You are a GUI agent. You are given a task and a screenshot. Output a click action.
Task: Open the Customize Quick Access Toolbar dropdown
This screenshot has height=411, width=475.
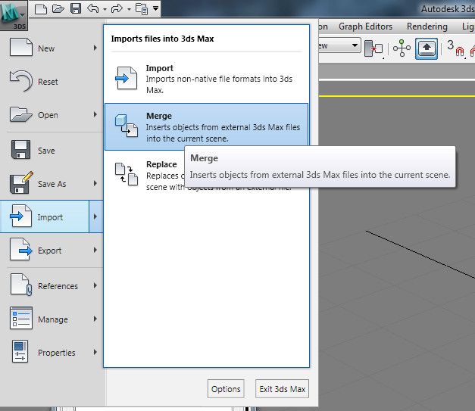156,8
